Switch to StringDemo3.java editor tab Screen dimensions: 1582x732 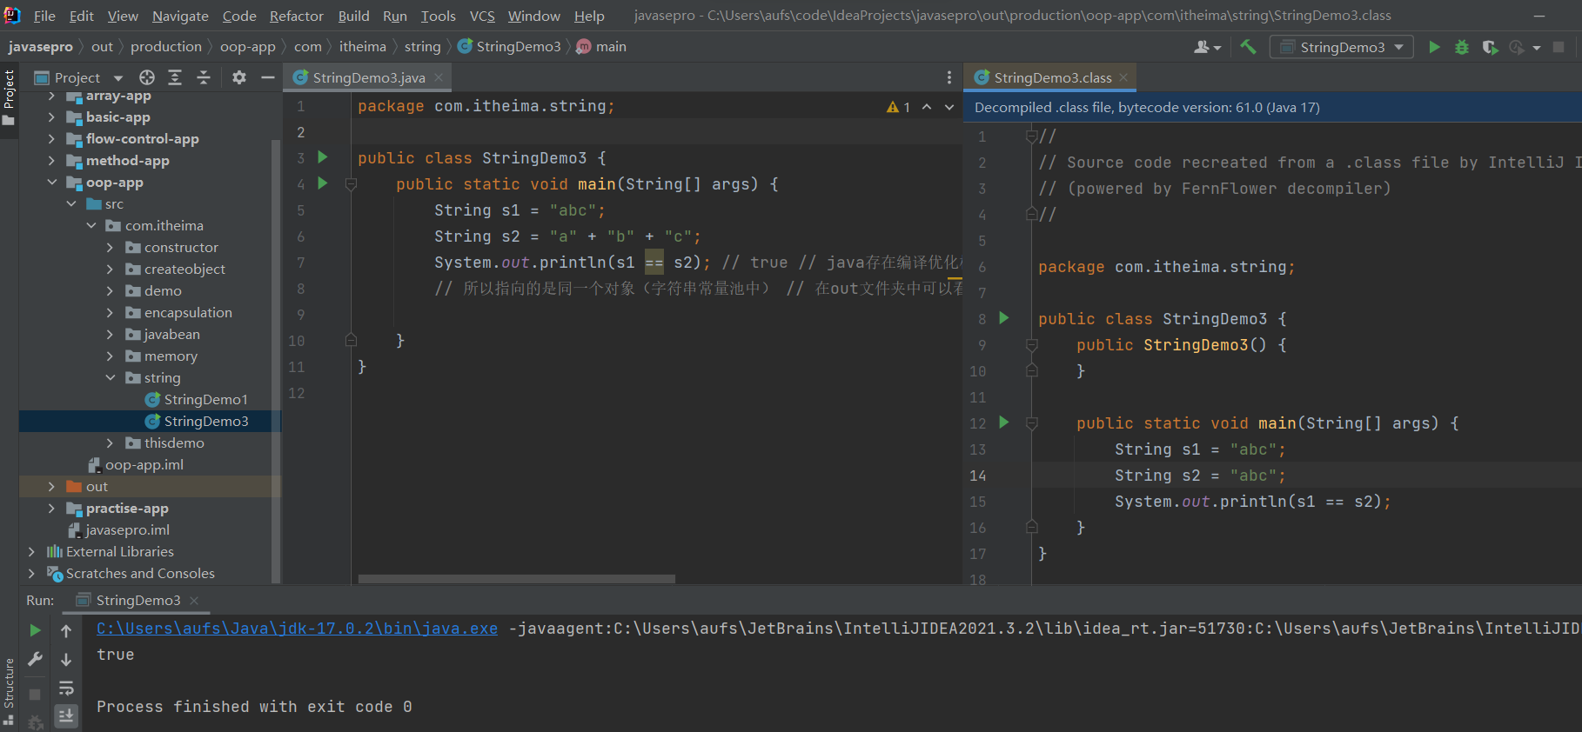369,77
